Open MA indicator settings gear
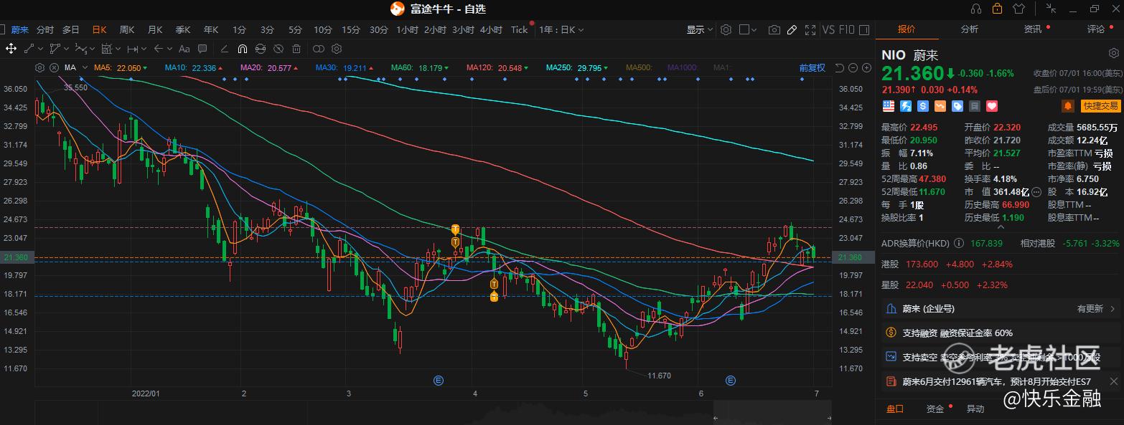The image size is (1124, 425). coord(39,67)
